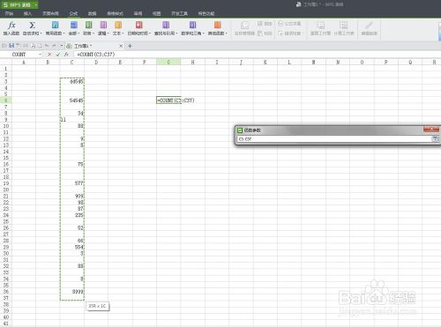The height and width of the screenshot is (327, 441).
Task: Open the WPS 表格 application menu
Action: click(x=17, y=4)
